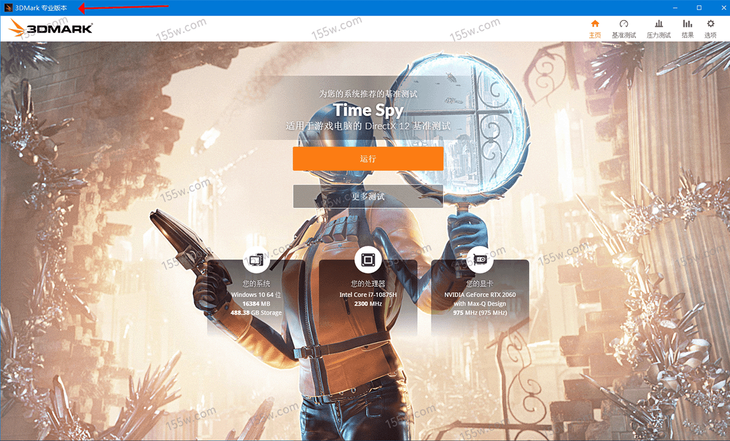The image size is (730, 441).
Task: Maximize the 3DMark window
Action: click(699, 8)
